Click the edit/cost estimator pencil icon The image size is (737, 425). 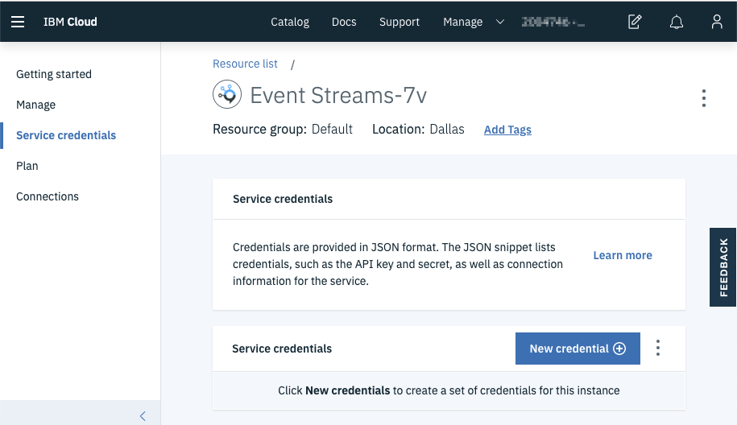click(635, 22)
